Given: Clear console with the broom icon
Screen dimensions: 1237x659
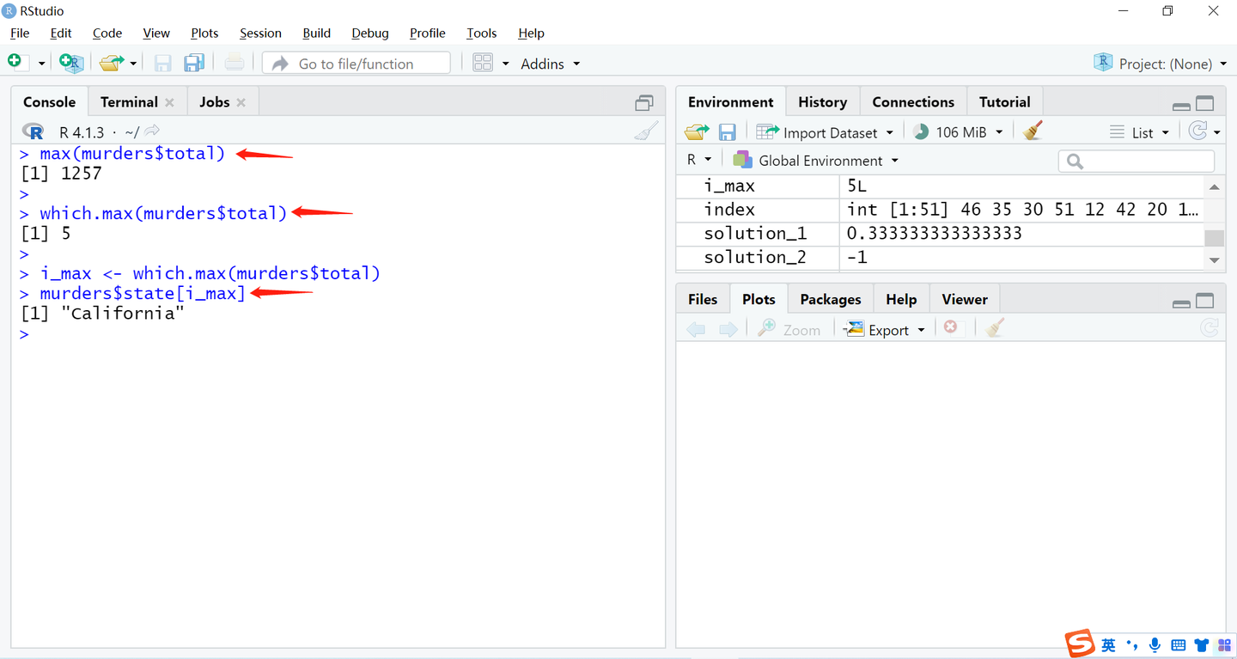Looking at the screenshot, I should [645, 131].
